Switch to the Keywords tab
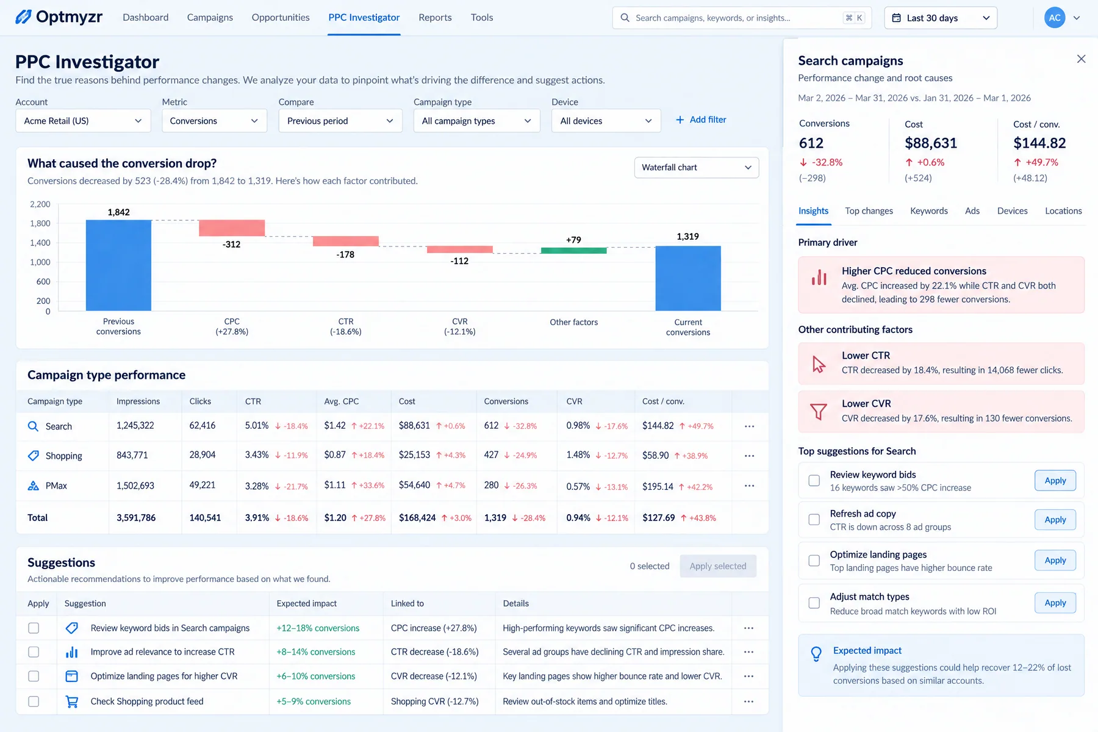1098x732 pixels. [x=929, y=210]
